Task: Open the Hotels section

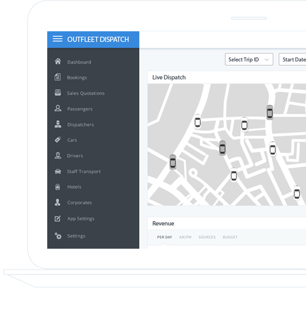Action: (x=74, y=187)
